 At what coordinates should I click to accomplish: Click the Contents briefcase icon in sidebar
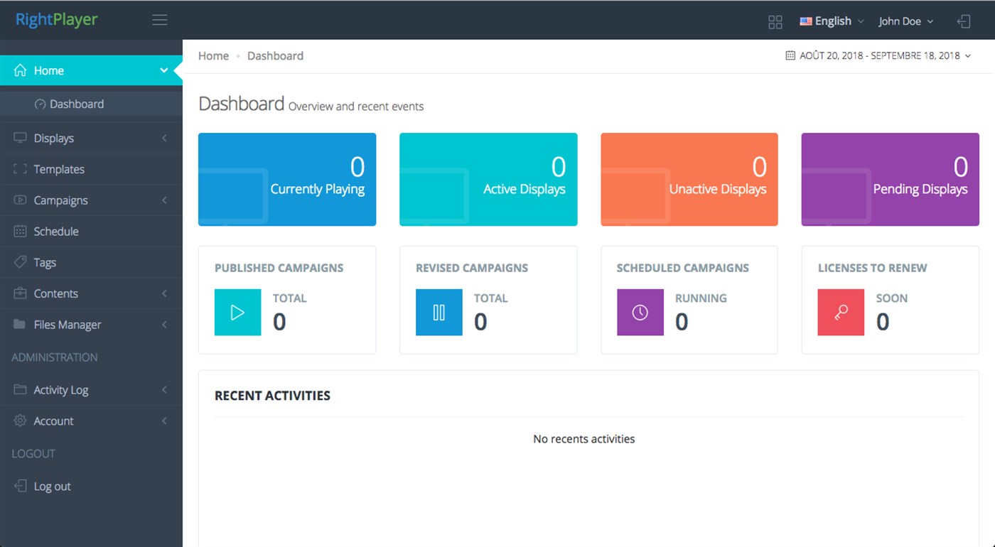[x=20, y=293]
